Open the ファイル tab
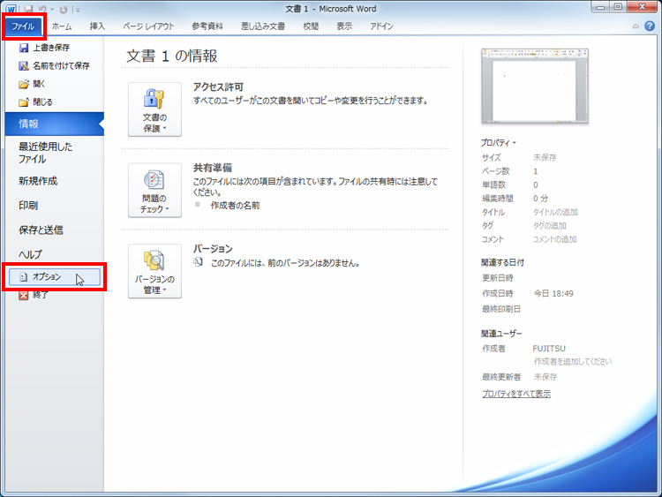The image size is (662, 497). point(23,26)
